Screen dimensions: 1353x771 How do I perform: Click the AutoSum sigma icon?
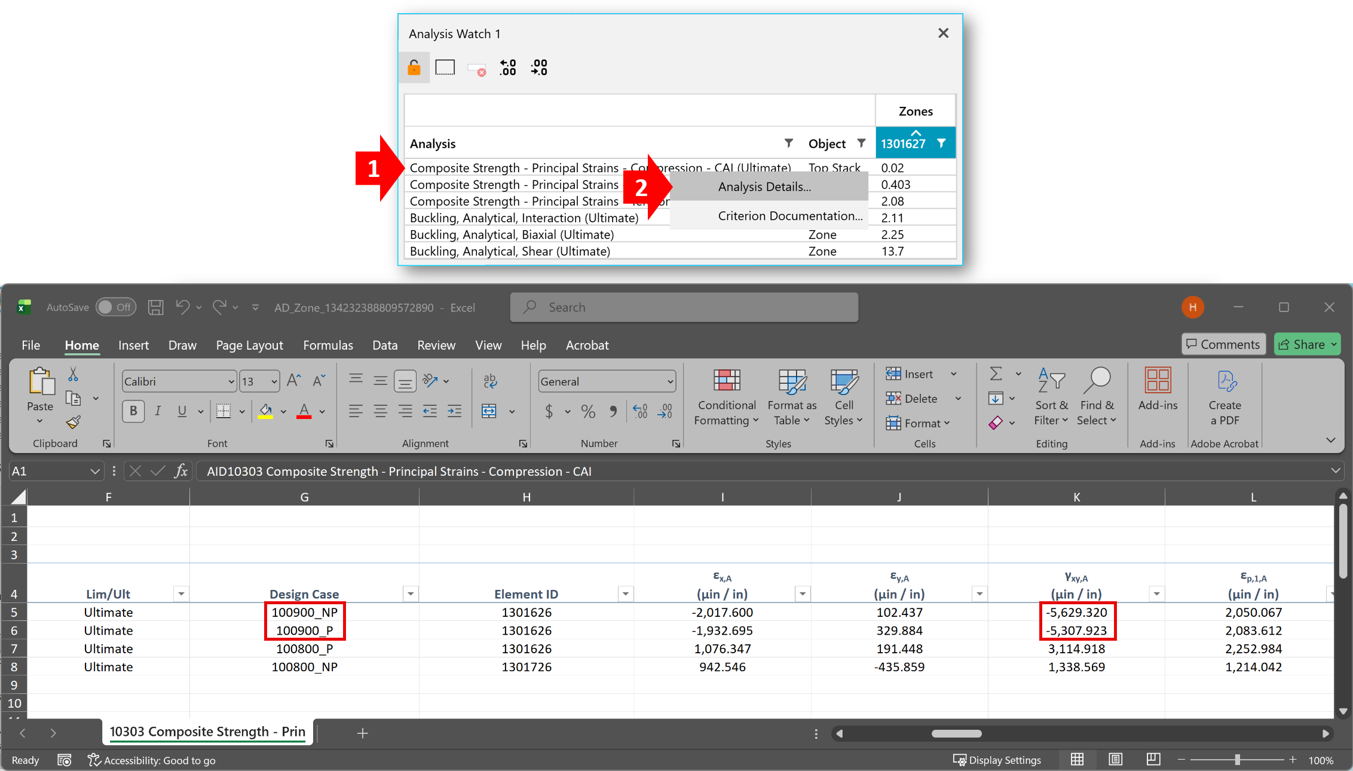pos(996,374)
